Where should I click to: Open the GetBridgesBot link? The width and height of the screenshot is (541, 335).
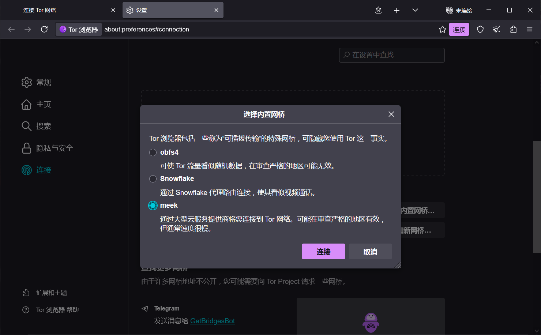(x=212, y=321)
